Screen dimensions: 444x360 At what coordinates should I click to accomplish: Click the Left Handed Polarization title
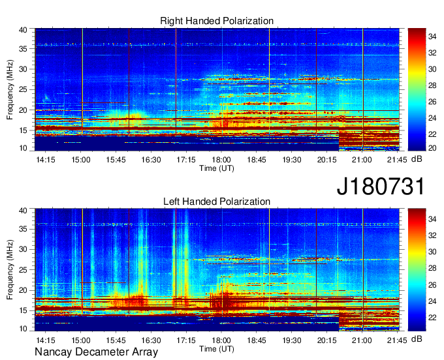click(x=217, y=202)
